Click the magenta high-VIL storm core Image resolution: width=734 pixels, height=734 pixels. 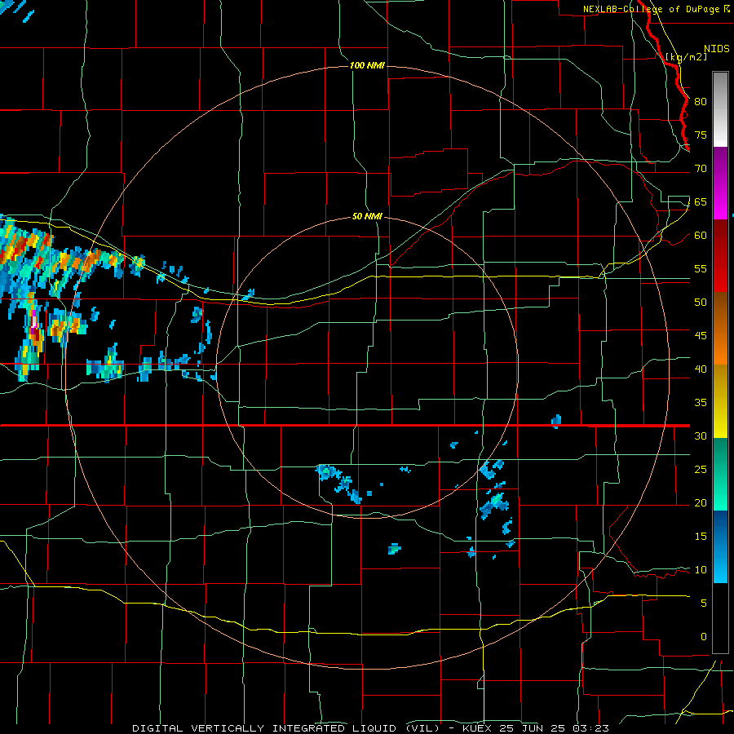[33, 323]
